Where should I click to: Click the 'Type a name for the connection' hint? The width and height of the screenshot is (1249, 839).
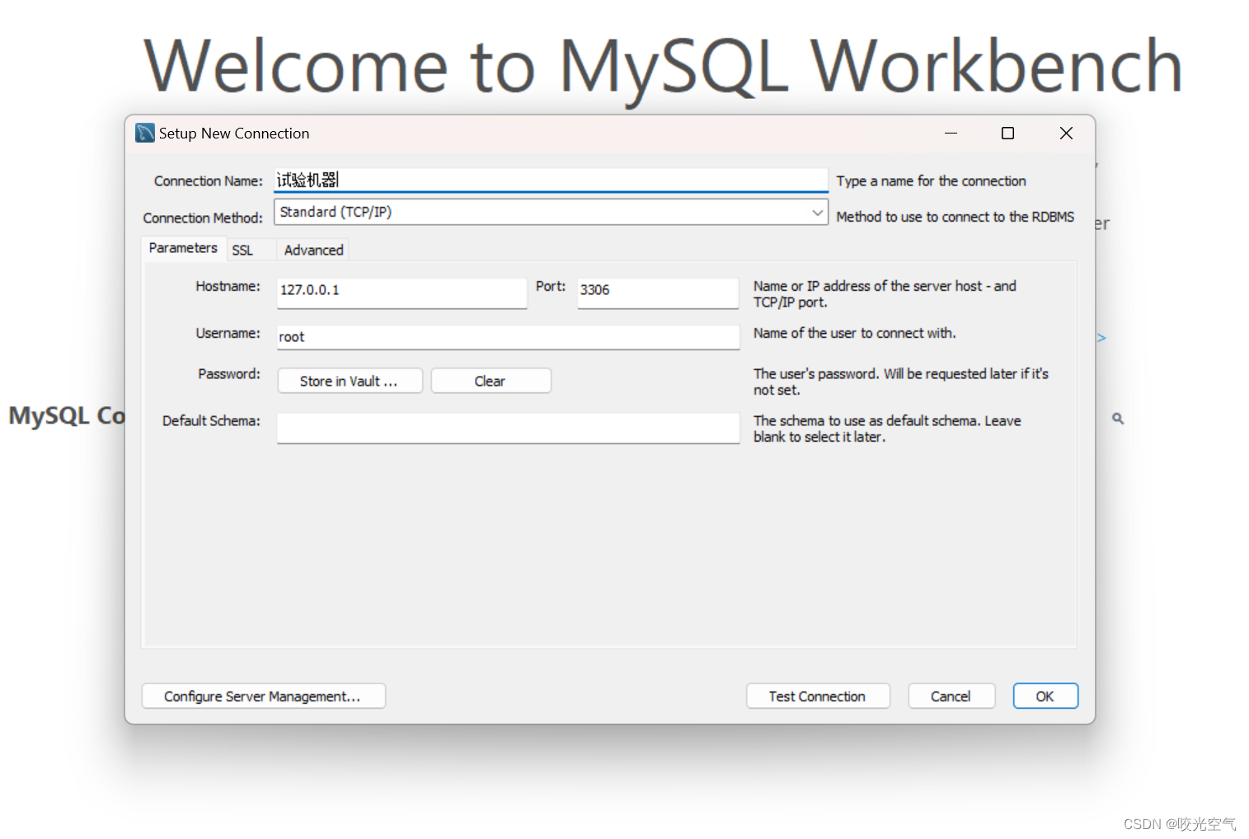[x=931, y=181]
